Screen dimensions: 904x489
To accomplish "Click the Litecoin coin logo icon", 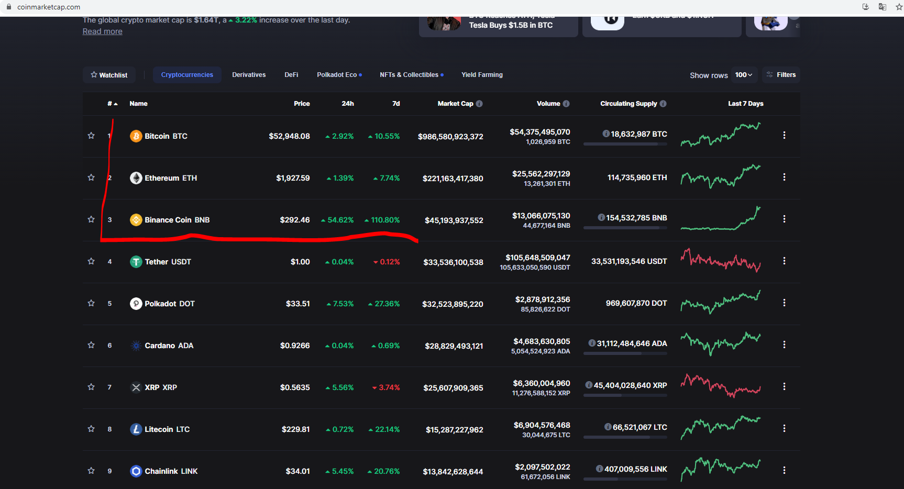I will point(136,429).
